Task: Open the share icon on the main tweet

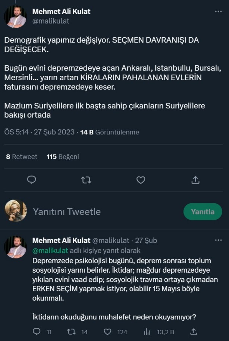Action: coord(195,180)
